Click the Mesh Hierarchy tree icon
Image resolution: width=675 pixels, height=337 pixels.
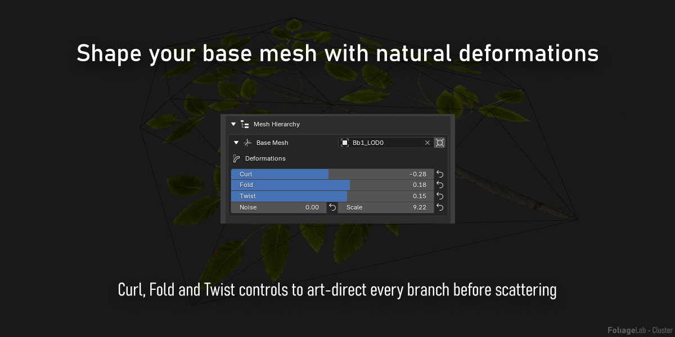[245, 124]
